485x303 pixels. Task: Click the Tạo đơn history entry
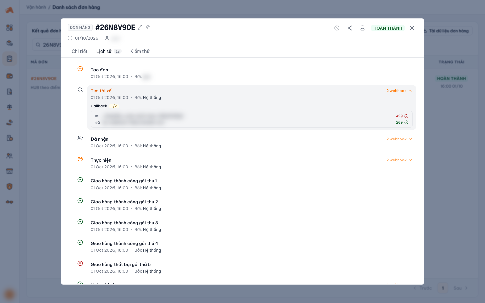pos(99,70)
